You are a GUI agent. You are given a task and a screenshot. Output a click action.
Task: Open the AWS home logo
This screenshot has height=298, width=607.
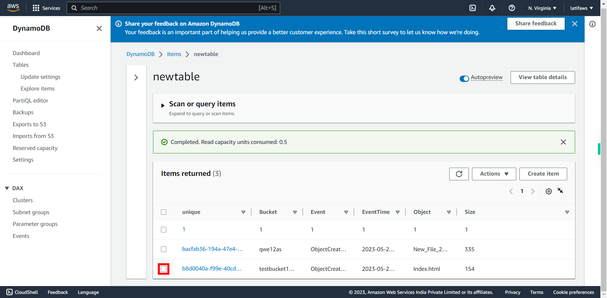[13, 8]
